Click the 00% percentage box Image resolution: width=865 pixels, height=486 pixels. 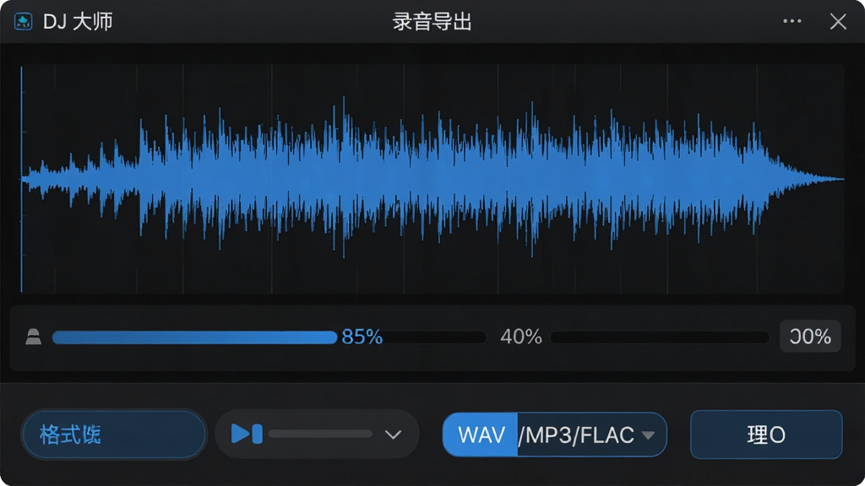[810, 336]
